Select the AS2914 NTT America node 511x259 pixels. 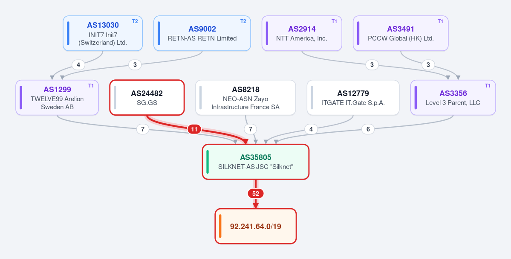(x=302, y=33)
